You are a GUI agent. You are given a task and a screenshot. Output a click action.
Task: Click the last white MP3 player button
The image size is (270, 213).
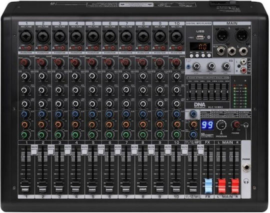[x=209, y=55]
